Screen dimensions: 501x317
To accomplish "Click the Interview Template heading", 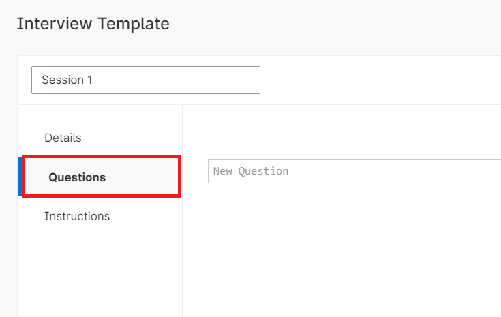I will 93,24.
